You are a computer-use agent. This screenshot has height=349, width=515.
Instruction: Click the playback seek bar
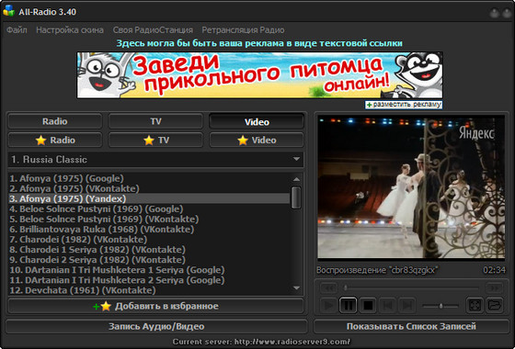pyautogui.click(x=412, y=288)
